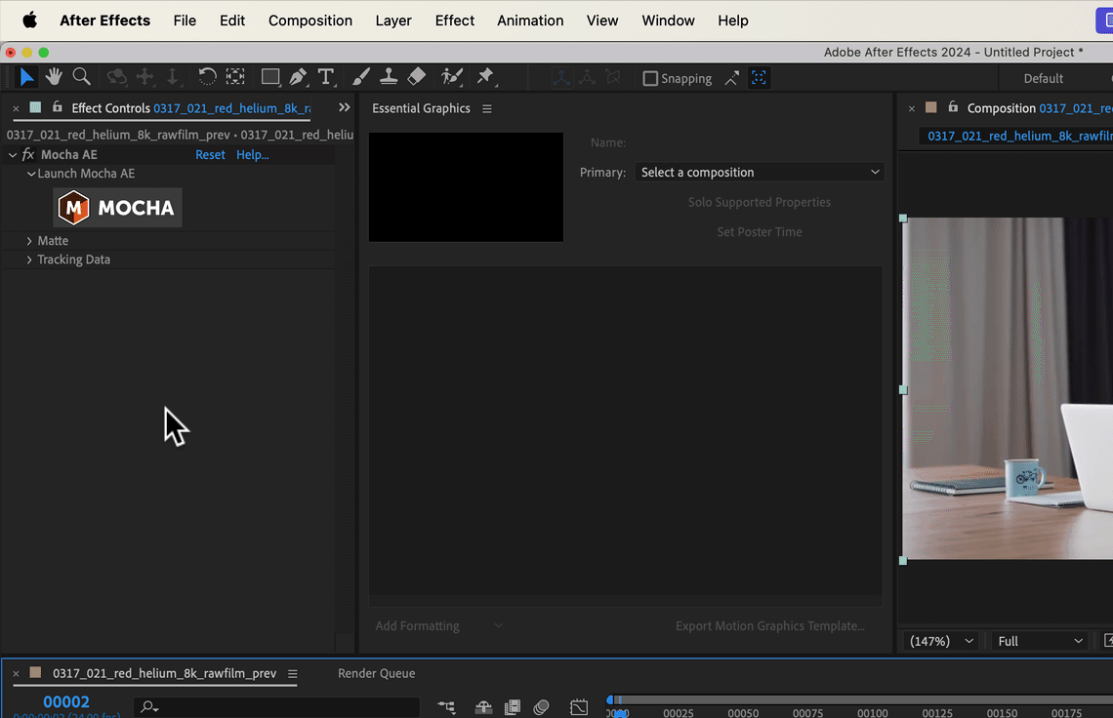
Task: Select the Zoom magnifier tool
Action: 82,77
